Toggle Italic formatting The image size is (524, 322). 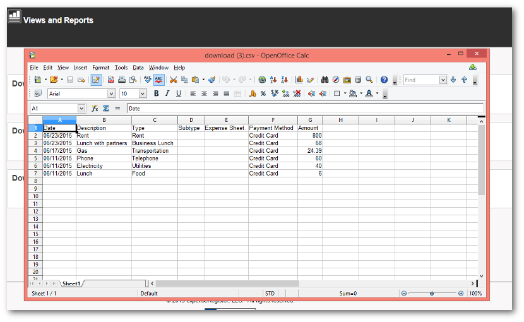click(x=167, y=93)
